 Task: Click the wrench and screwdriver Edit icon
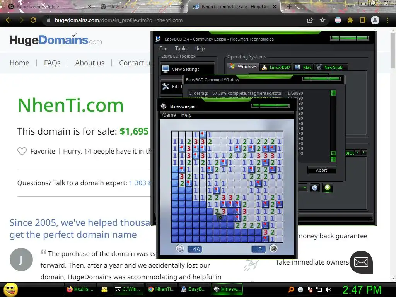point(166,86)
